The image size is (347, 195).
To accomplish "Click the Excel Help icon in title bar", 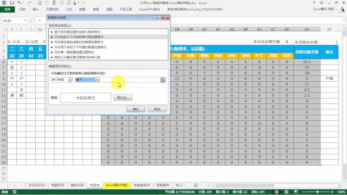I will (x=314, y=3).
